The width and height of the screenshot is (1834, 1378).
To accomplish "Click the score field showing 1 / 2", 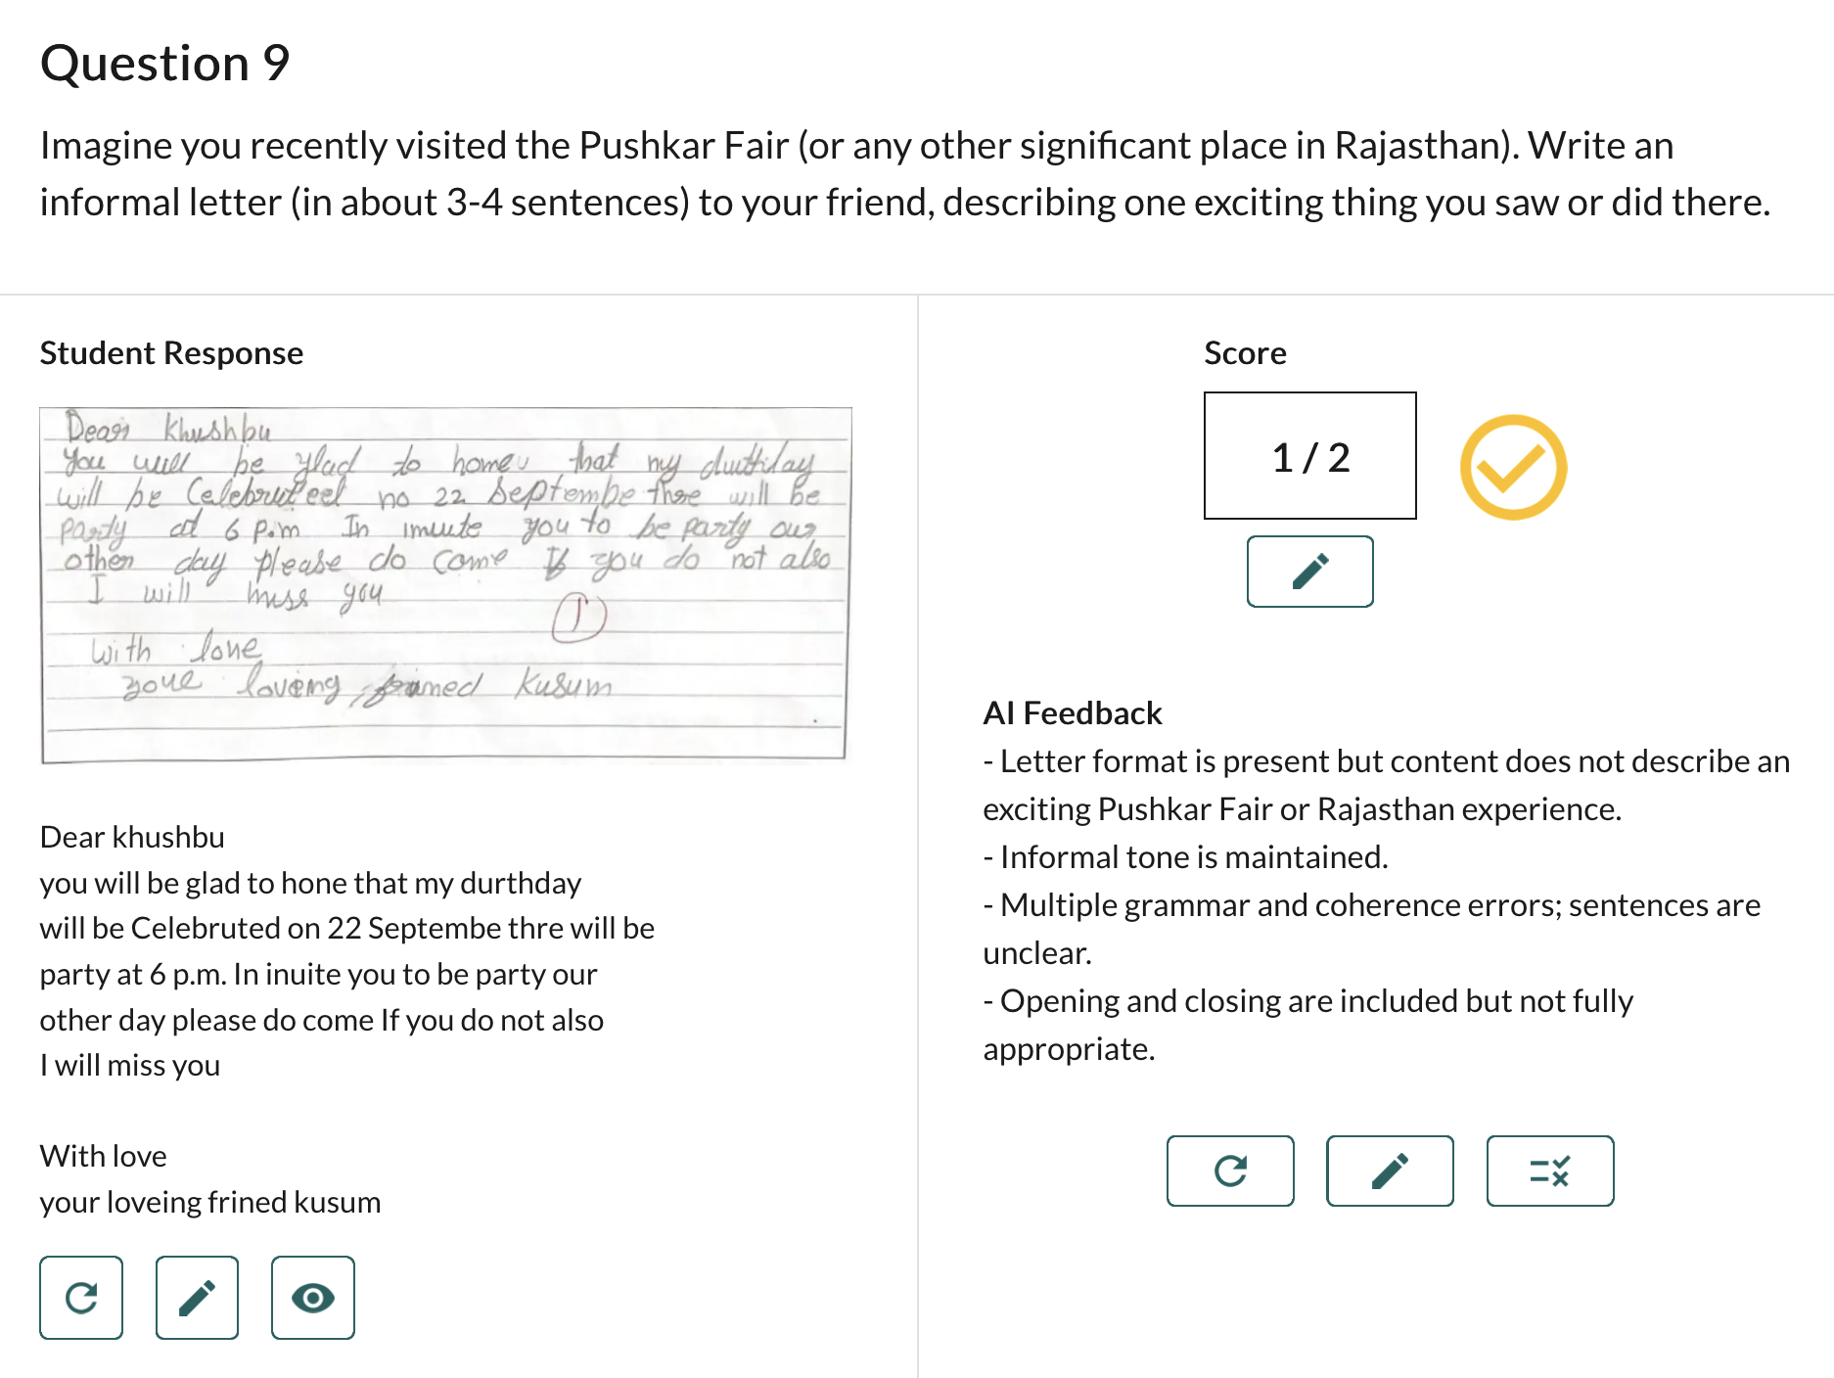I will pos(1309,455).
